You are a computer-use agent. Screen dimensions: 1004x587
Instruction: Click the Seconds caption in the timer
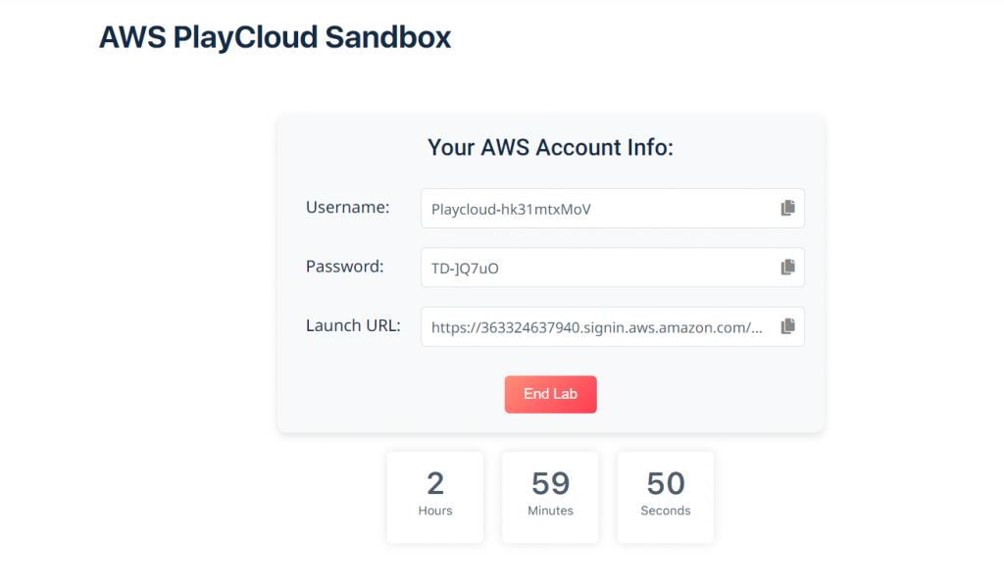(666, 511)
